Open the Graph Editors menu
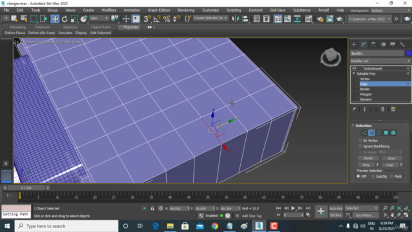Screen dimensions: 412x232 (159, 10)
